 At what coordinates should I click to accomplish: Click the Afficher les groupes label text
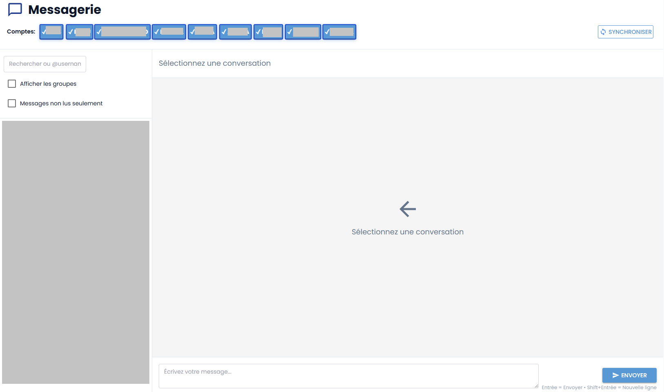(x=48, y=84)
